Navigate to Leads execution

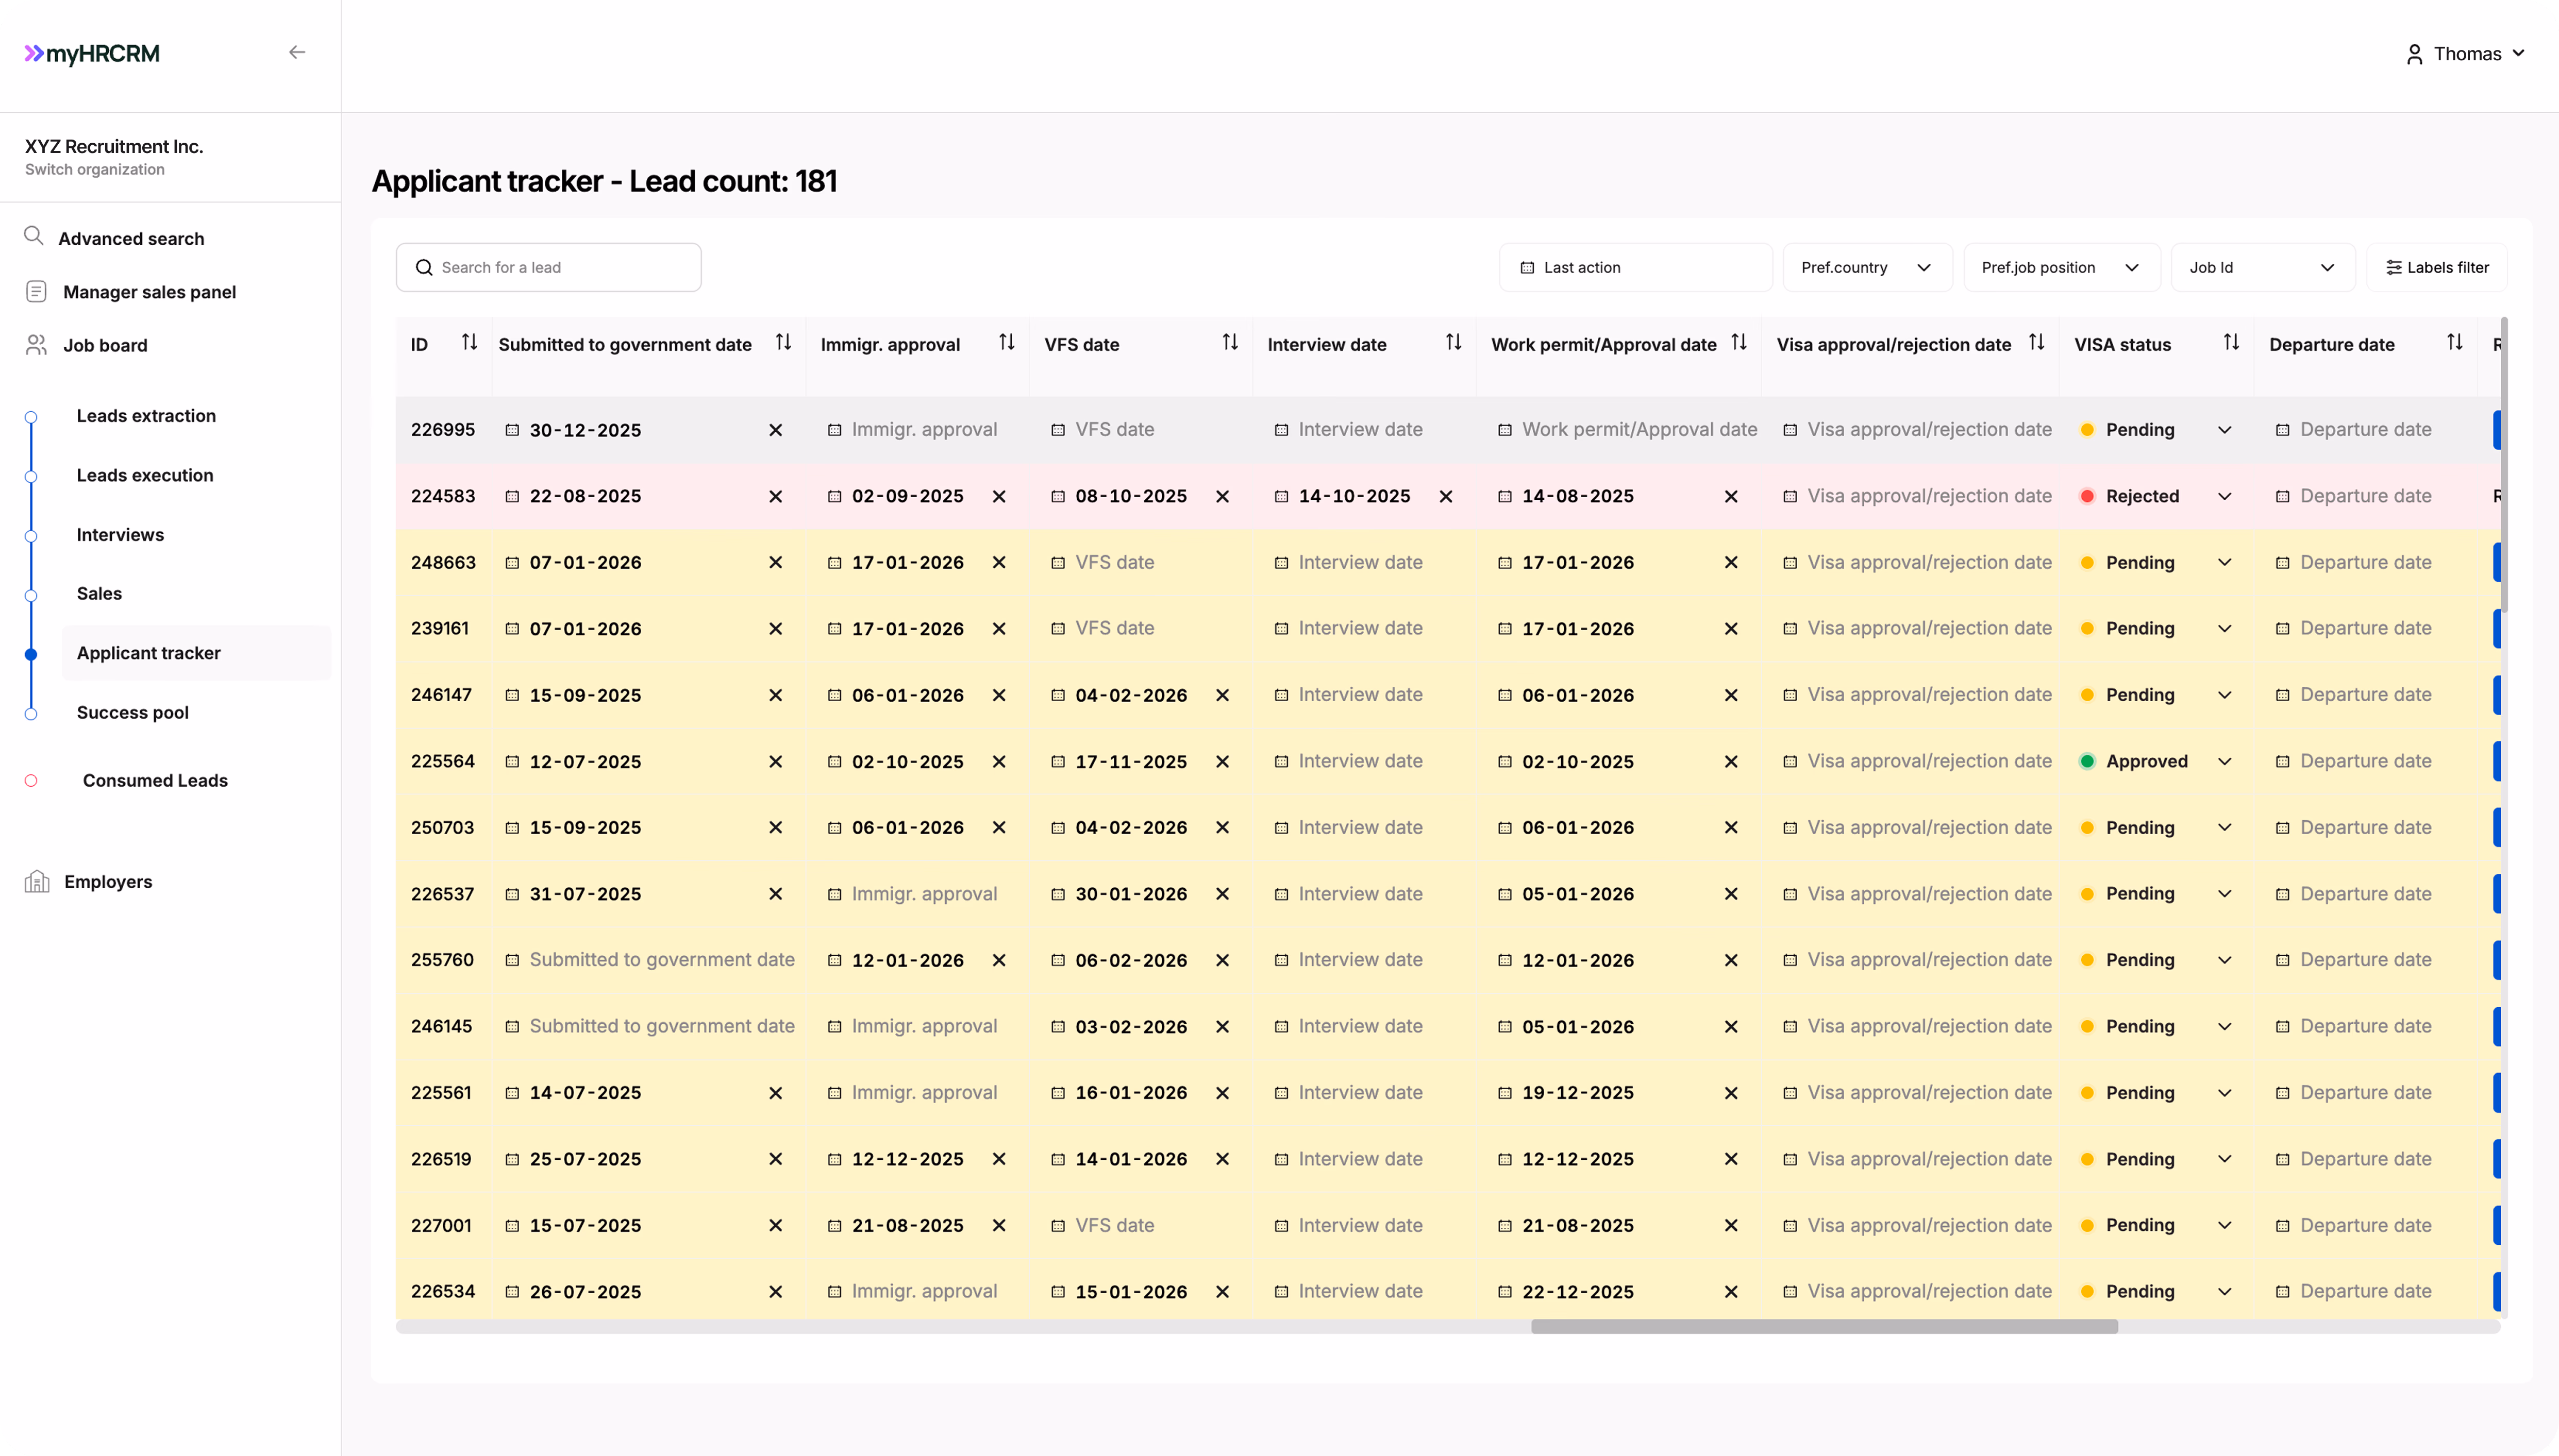(x=145, y=475)
